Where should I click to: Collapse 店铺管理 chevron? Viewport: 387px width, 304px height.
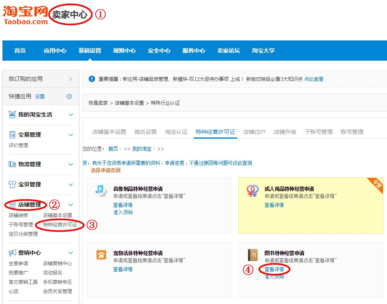(x=71, y=205)
